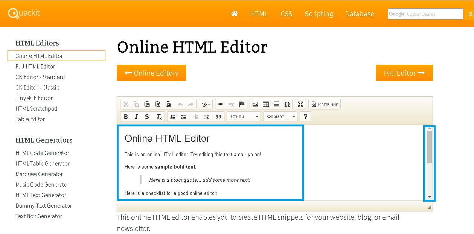The image size is (474, 234).
Task: Open the CSS menu in top navigation
Action: click(286, 14)
